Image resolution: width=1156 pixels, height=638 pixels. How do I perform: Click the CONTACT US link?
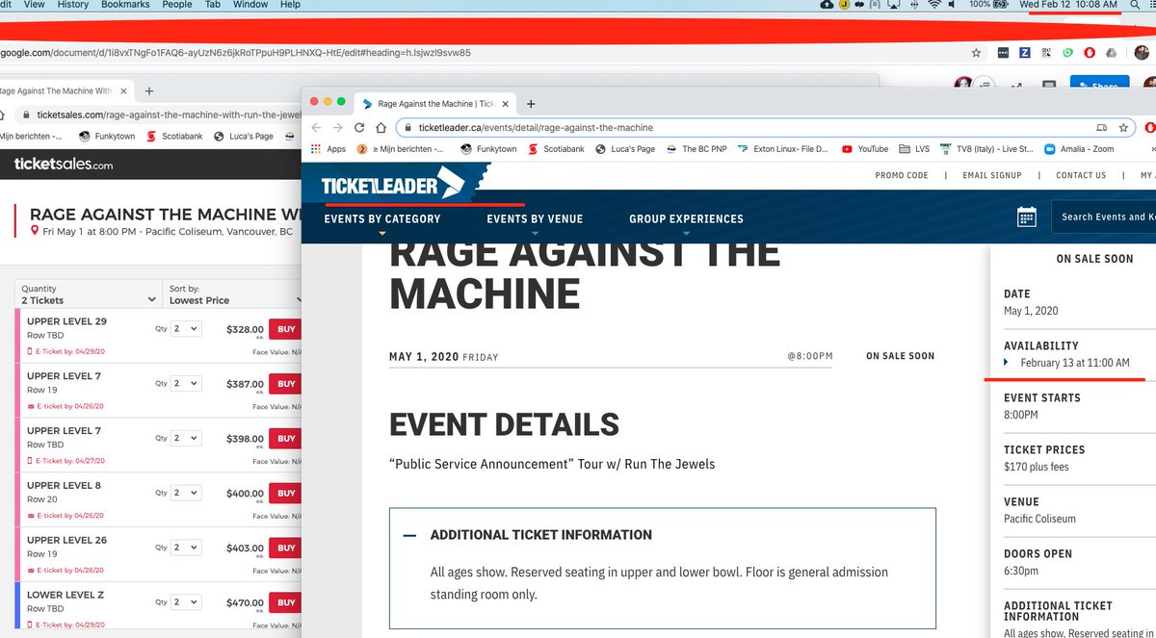[1081, 175]
